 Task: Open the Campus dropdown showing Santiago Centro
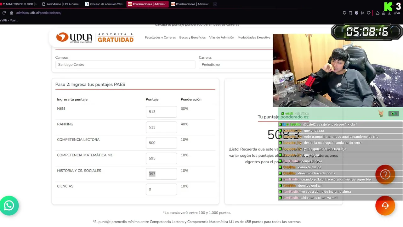125,64
